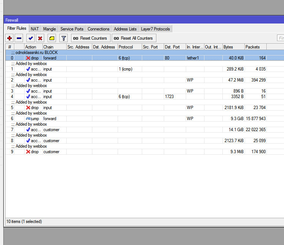This screenshot has height=245, width=284.
Task: Click the red plus Add rule icon
Action: 10,38
